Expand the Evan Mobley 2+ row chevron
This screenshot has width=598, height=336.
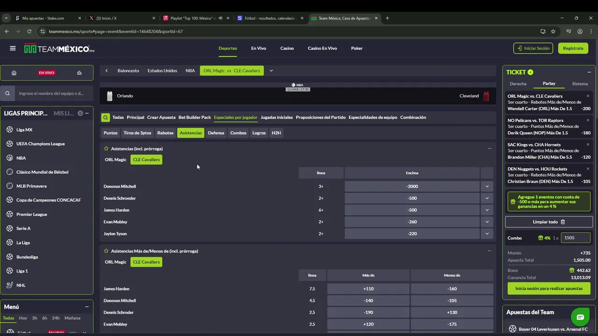487,222
